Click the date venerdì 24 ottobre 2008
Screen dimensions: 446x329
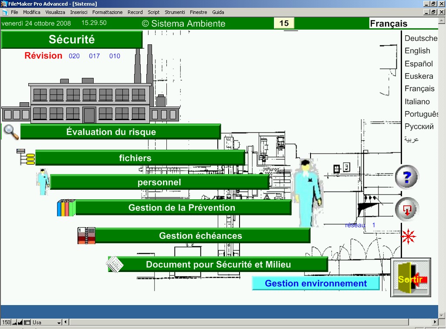(36, 23)
